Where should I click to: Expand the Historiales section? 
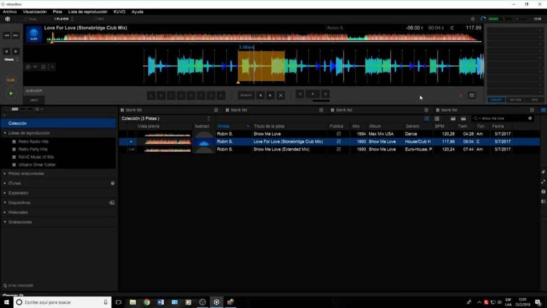pos(5,212)
